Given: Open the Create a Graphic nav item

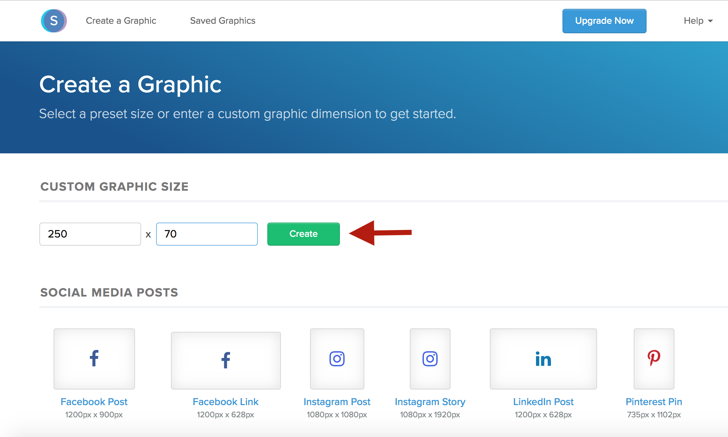Looking at the screenshot, I should tap(121, 21).
